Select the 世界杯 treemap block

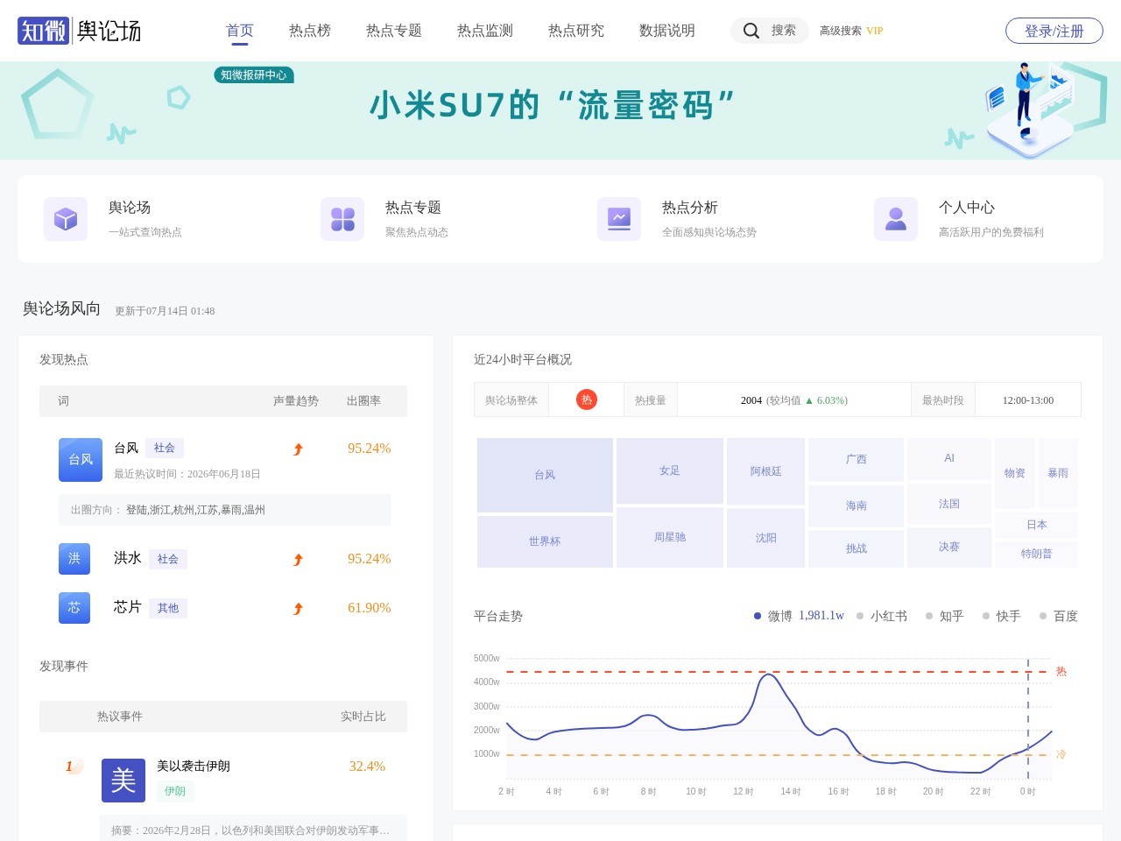pos(545,541)
